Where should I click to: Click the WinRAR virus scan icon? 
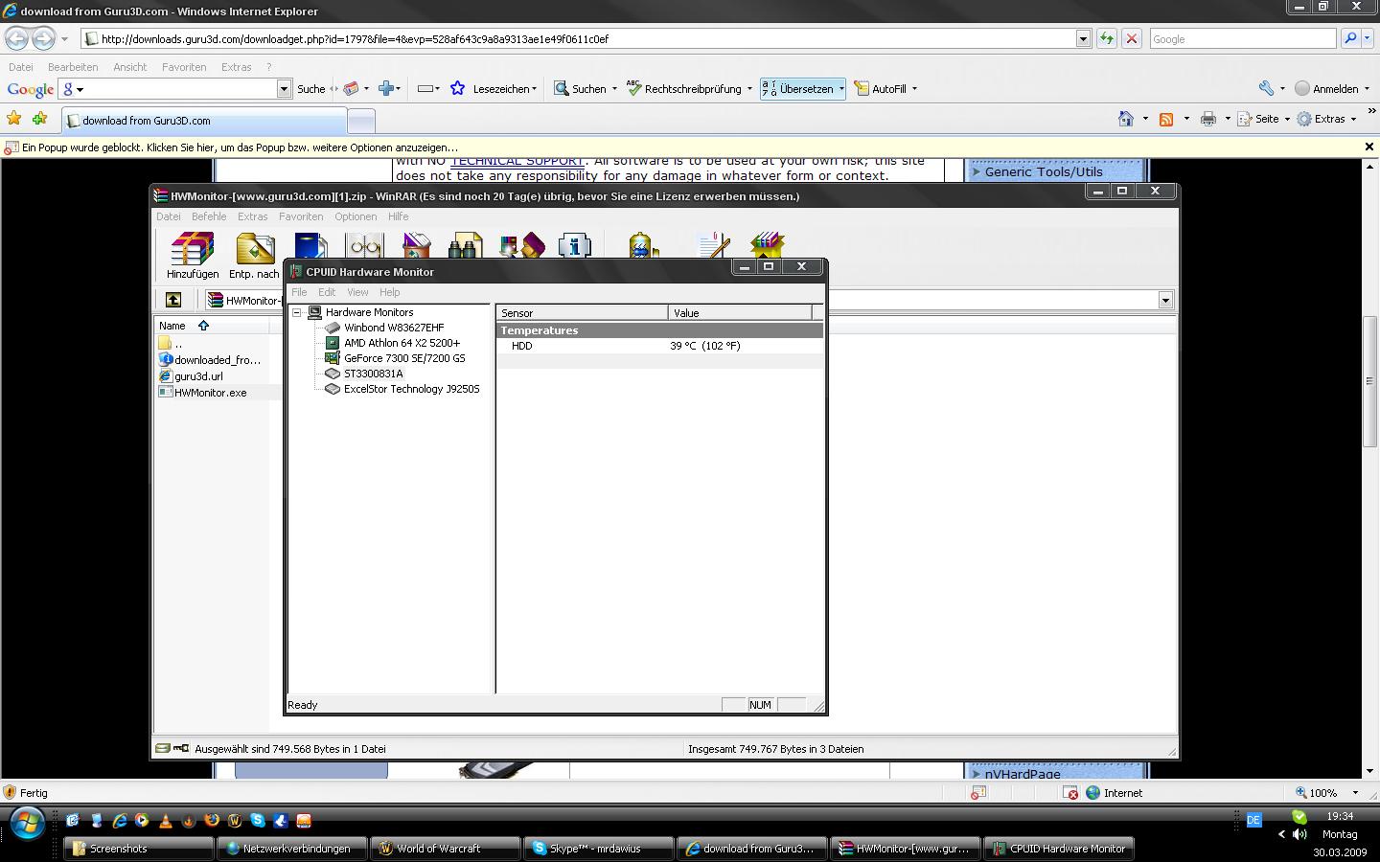click(642, 245)
